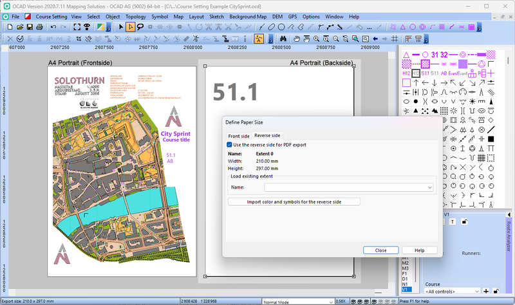Viewport: 515px width, 305px height.
Task: Click the symbol box vertical scrollbar
Action: click(508, 60)
